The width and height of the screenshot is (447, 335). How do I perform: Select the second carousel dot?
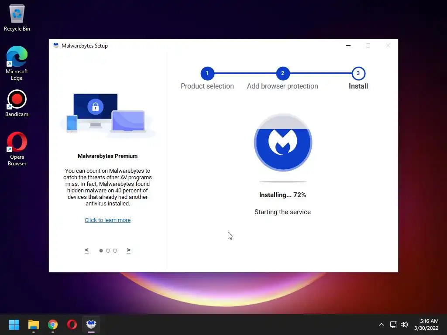(108, 251)
